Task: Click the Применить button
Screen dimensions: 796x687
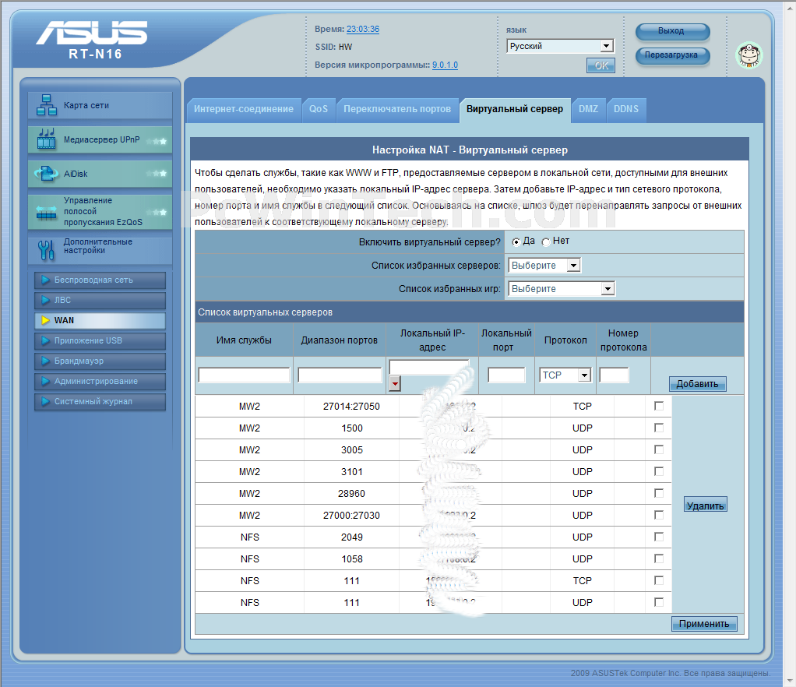Action: click(704, 624)
